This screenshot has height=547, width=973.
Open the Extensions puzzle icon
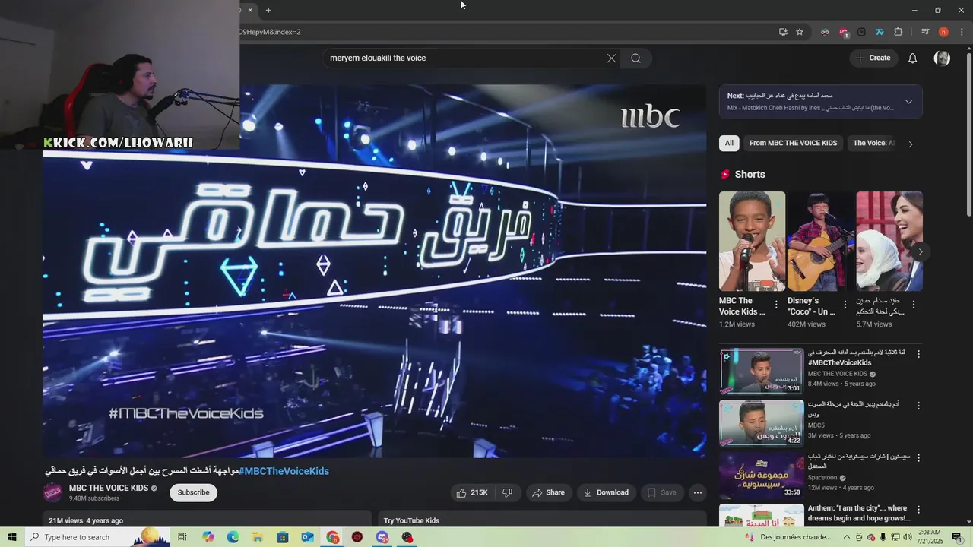coord(898,32)
